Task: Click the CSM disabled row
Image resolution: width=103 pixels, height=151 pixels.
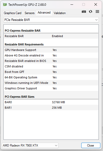Action: click(x=51, y=66)
